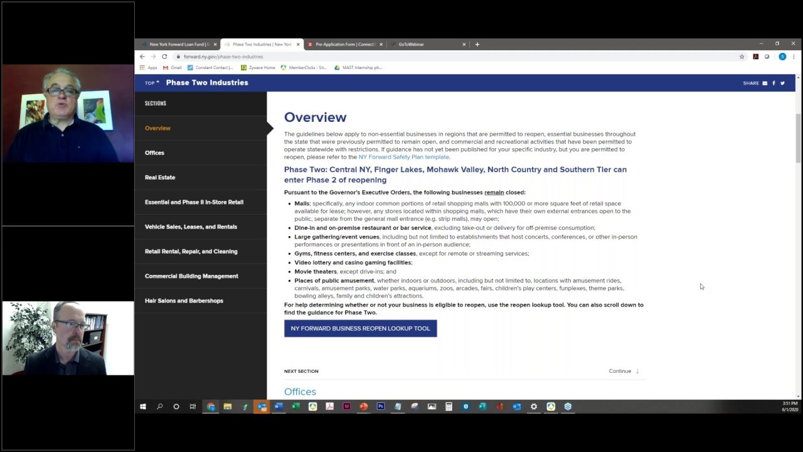The width and height of the screenshot is (803, 452).
Task: Click the browser forward arrow
Action: [153, 56]
